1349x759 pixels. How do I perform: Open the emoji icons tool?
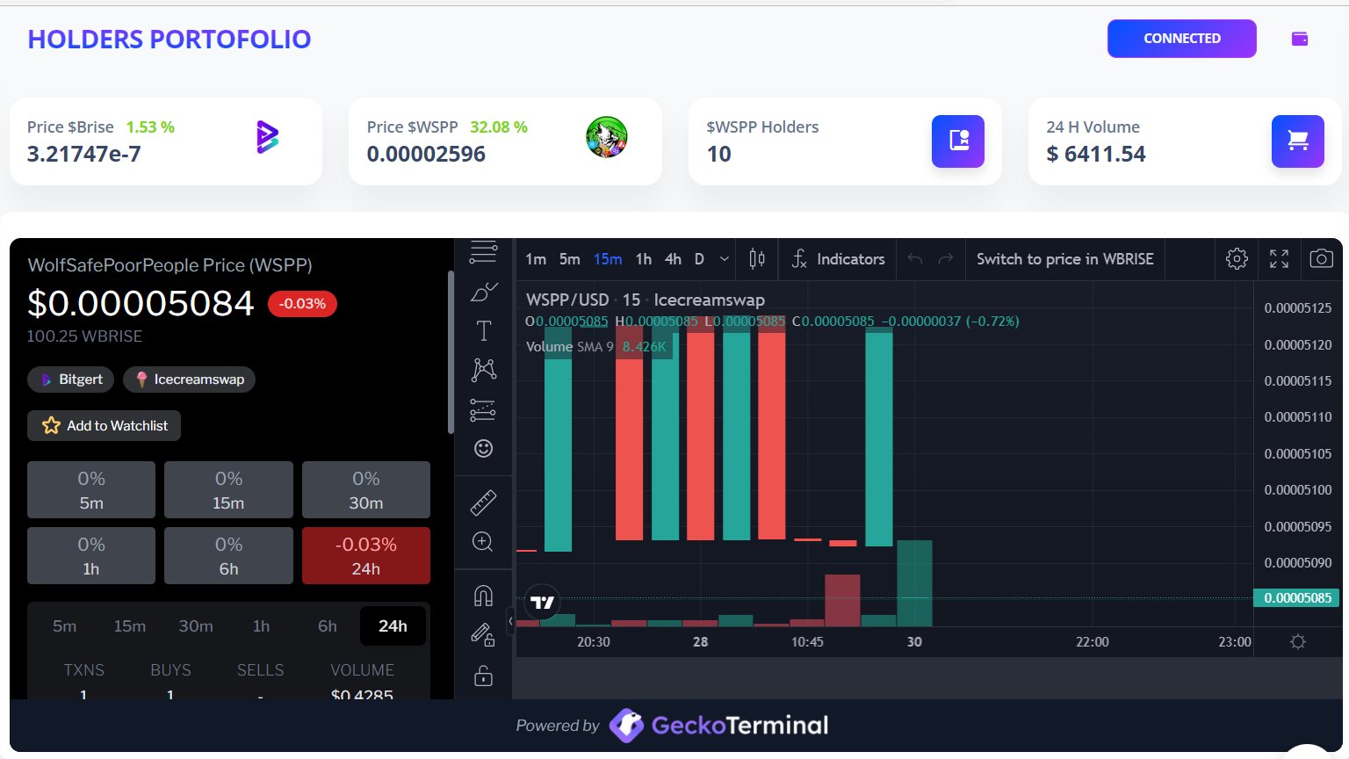click(x=483, y=449)
